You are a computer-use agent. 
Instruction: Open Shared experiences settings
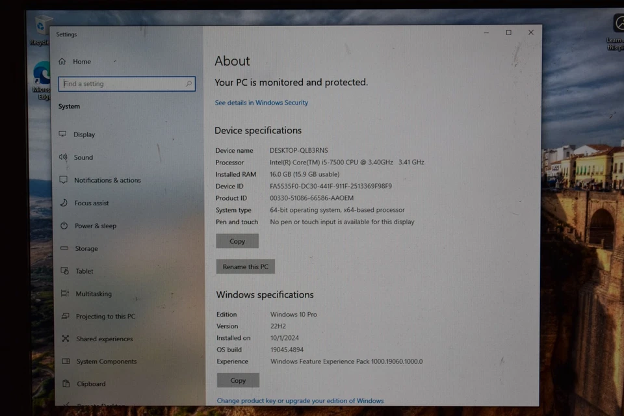(104, 339)
